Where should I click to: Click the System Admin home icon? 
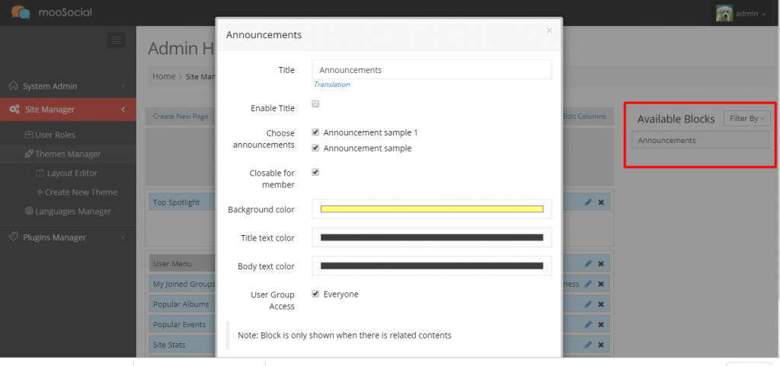[14, 85]
